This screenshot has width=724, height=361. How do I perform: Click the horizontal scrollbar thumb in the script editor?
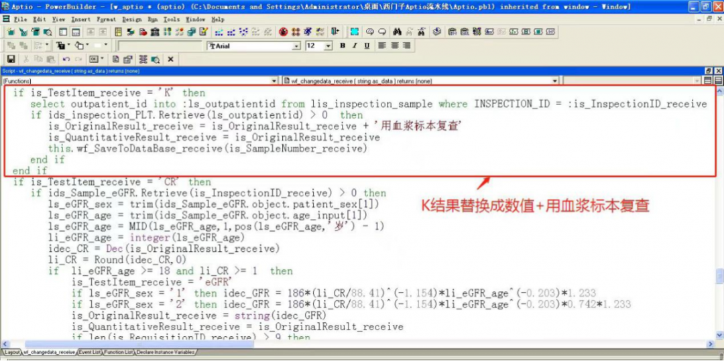coord(139,344)
